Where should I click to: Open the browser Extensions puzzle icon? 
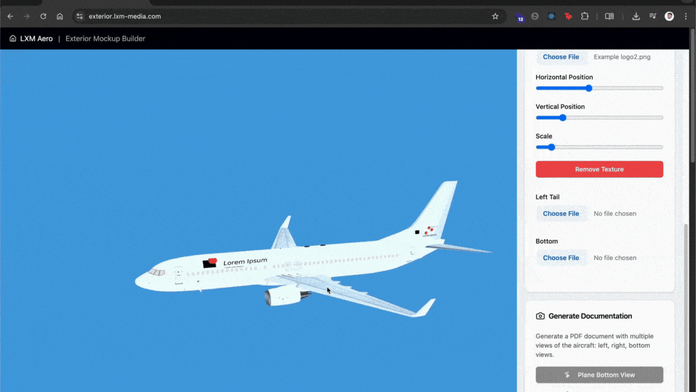585,16
